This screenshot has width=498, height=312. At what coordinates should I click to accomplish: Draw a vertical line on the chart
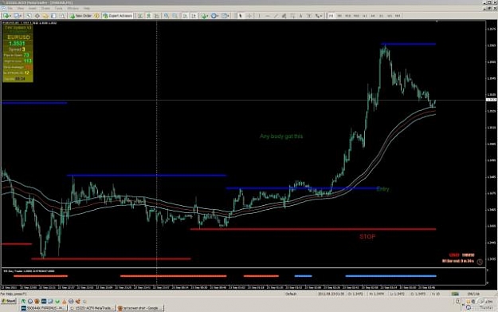(260, 16)
